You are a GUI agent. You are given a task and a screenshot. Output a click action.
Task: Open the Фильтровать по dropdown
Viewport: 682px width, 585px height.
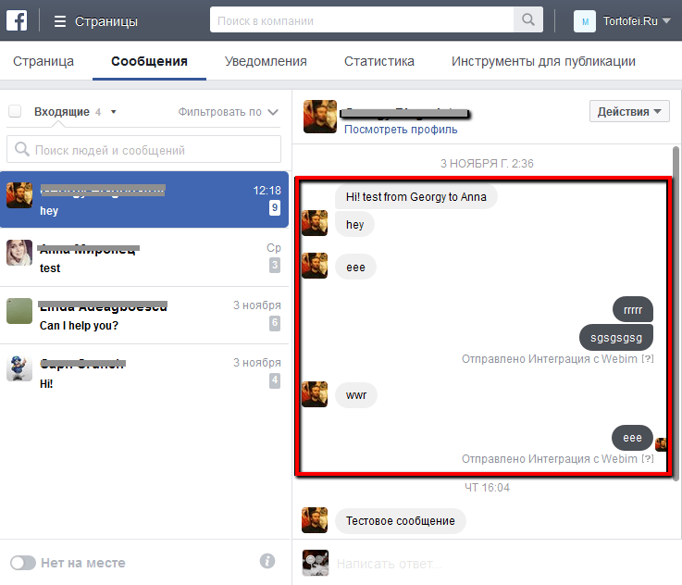click(229, 112)
